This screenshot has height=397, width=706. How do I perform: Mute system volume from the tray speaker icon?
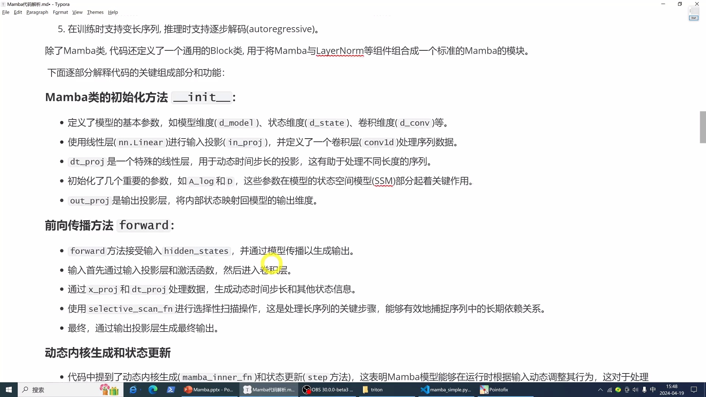point(636,390)
